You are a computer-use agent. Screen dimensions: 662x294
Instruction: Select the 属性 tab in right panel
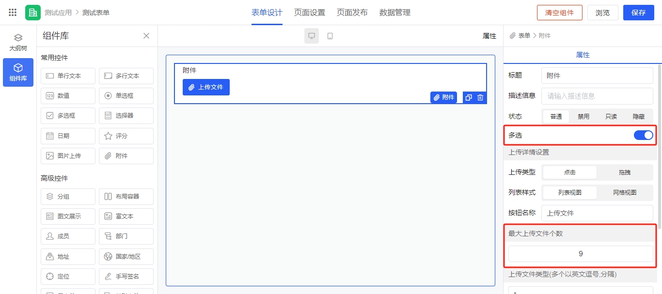(x=583, y=55)
